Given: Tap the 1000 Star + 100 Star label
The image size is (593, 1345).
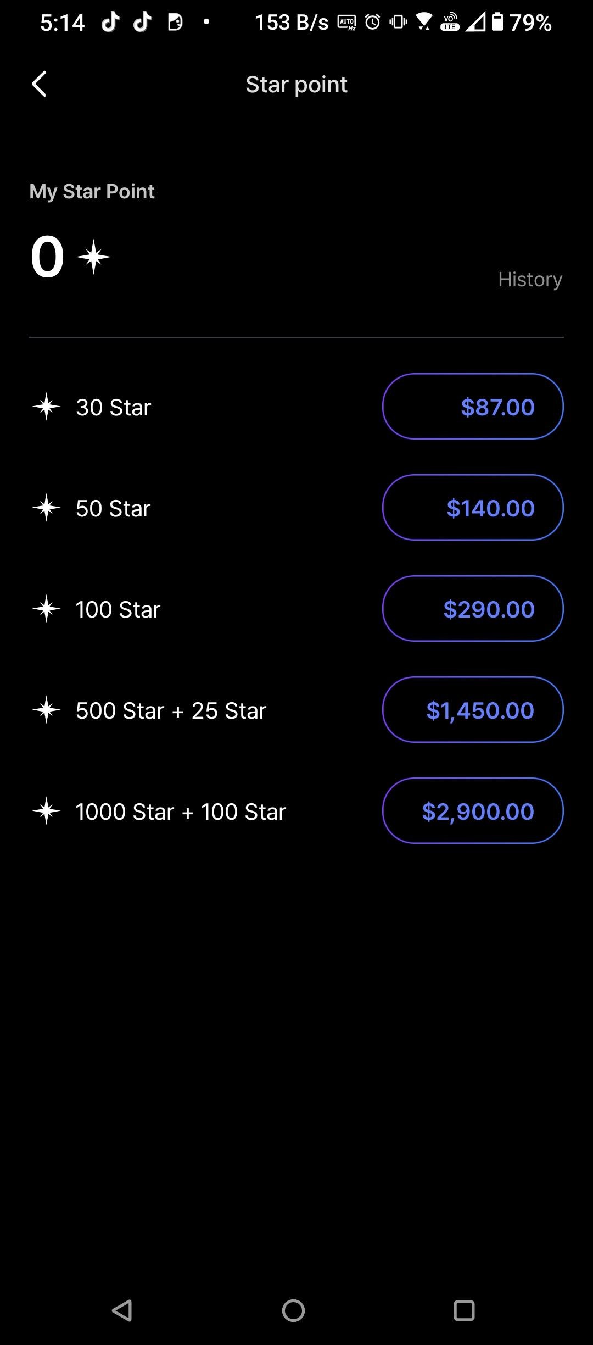Looking at the screenshot, I should point(181,812).
